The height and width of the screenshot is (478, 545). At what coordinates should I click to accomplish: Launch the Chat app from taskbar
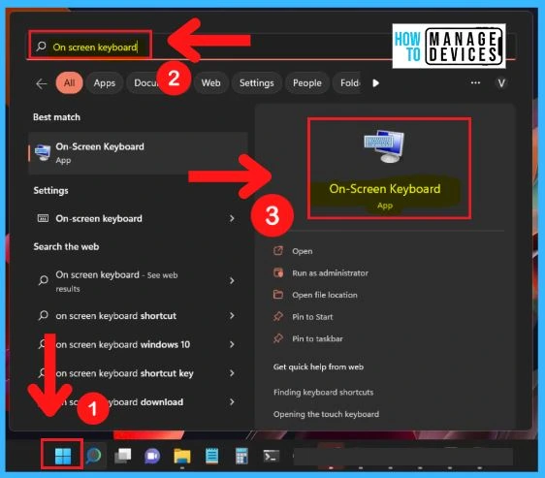152,456
